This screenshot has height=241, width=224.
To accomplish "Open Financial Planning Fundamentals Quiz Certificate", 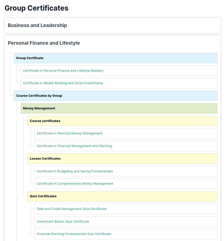I will coord(74,234).
